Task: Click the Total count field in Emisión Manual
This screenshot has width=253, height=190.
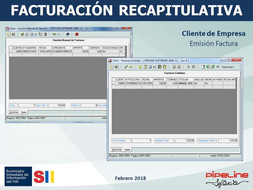Action: (27, 105)
